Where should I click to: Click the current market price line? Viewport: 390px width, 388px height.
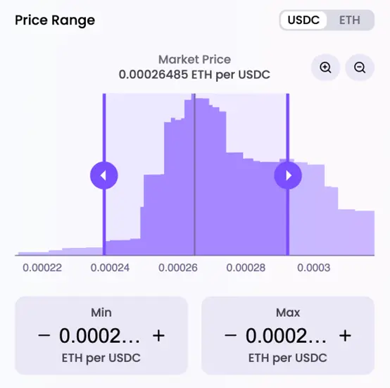(x=194, y=174)
